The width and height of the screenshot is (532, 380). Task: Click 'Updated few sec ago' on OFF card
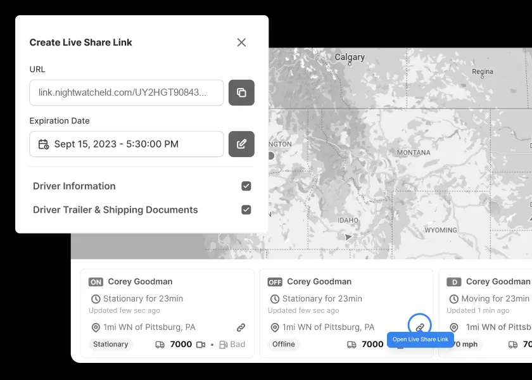(303, 310)
